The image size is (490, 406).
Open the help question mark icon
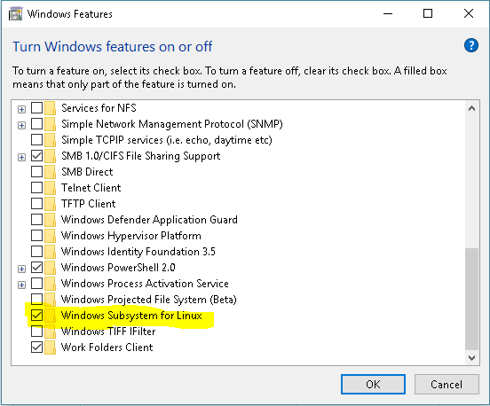[x=471, y=45]
